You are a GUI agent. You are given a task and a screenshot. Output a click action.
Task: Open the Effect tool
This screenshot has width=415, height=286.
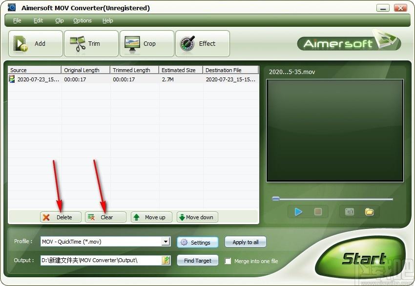(x=203, y=43)
